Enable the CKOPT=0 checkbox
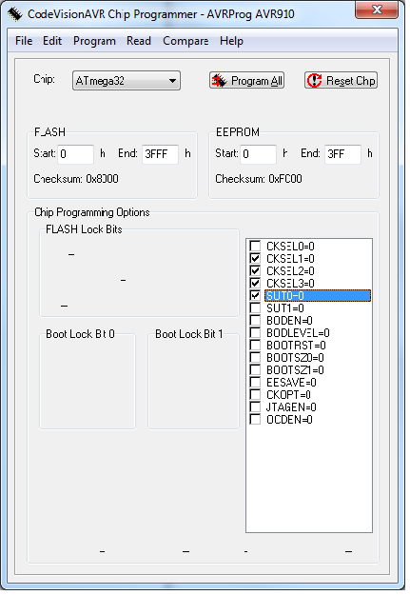 (255, 395)
